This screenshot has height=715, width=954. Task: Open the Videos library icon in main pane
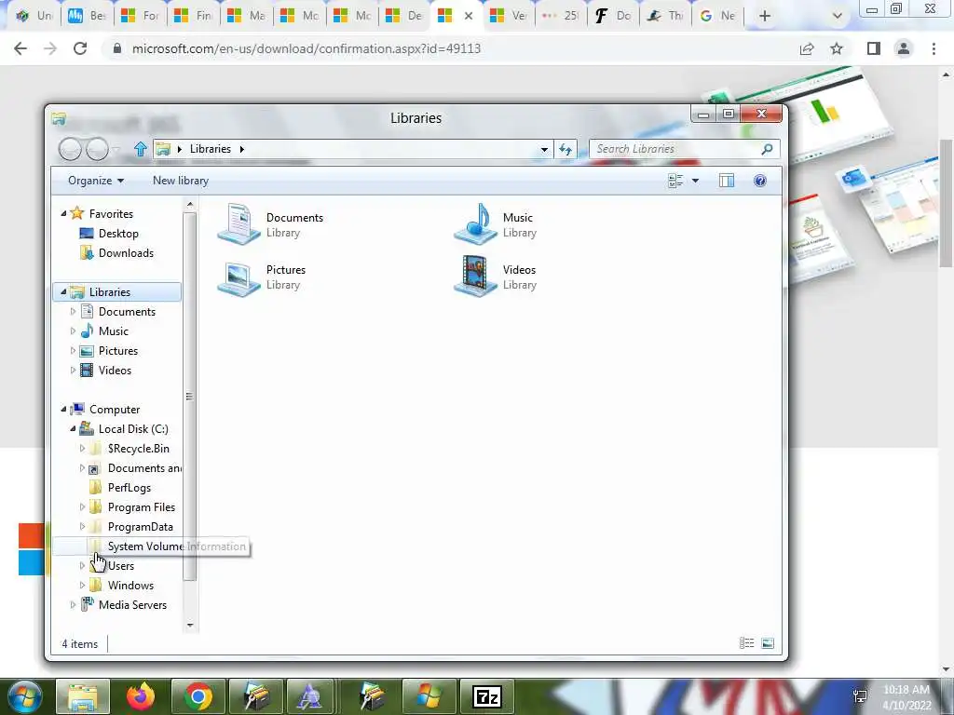click(x=475, y=277)
